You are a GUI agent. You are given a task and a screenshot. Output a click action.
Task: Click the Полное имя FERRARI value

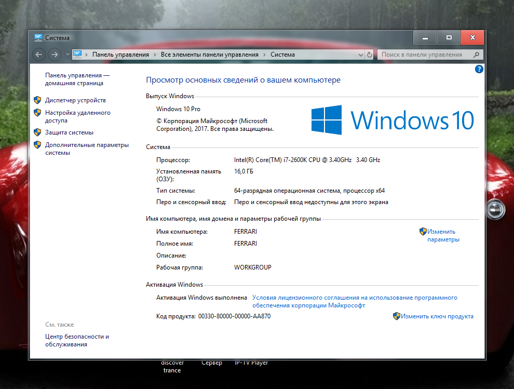click(x=246, y=244)
